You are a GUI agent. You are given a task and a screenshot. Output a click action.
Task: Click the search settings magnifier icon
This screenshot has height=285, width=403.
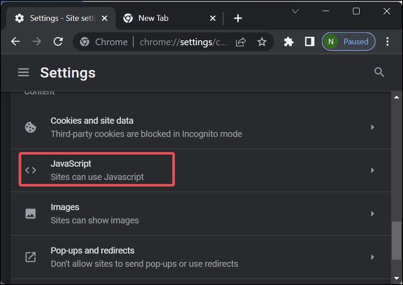pos(379,72)
